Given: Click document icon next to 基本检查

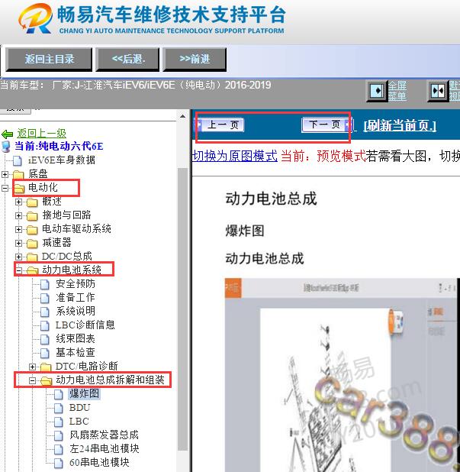Looking at the screenshot, I should coord(45,353).
